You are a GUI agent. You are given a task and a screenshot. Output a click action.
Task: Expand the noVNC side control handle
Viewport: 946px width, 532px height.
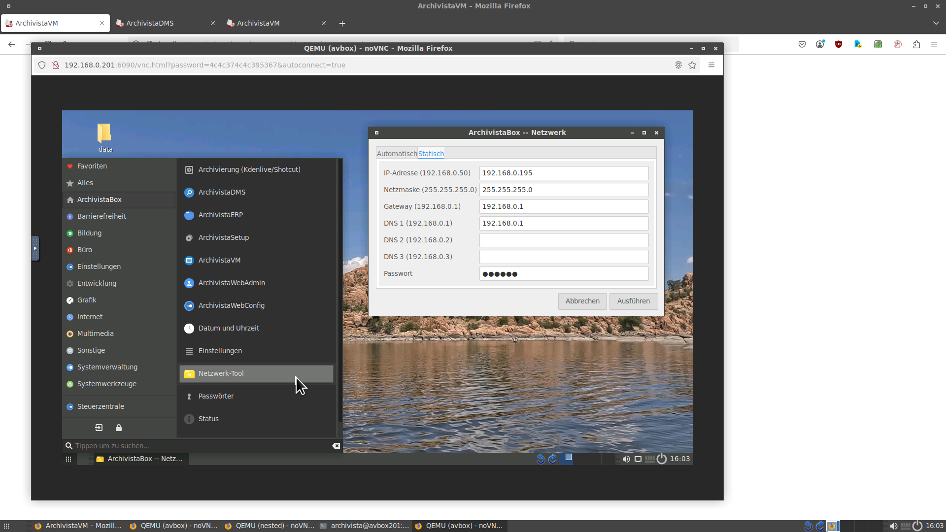(35, 248)
